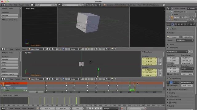
Task: Jump to the end frame in the timeline
Action: point(101,108)
